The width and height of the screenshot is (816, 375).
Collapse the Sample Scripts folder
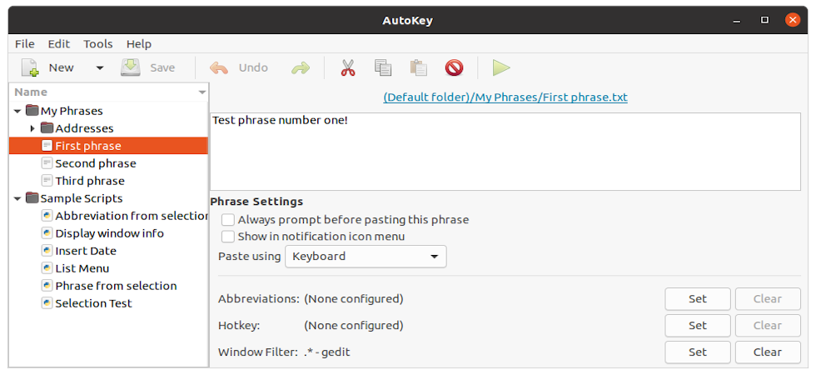[17, 198]
